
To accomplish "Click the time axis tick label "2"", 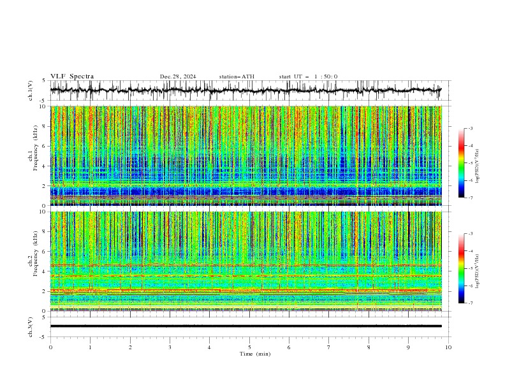I will pos(130,347).
